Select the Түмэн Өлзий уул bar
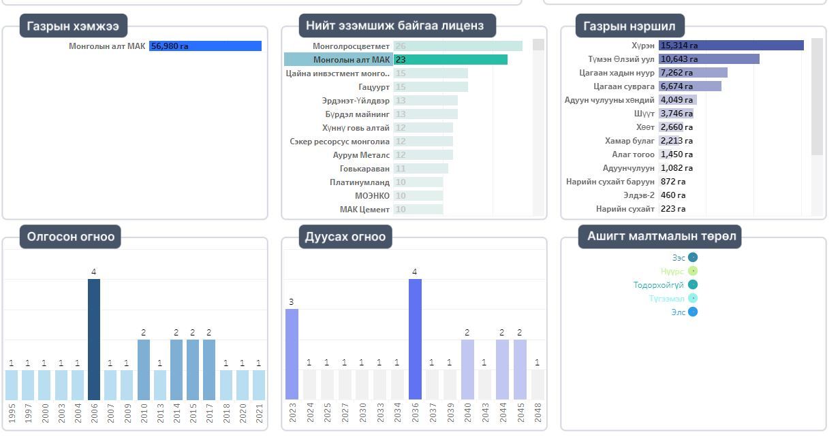 [x=709, y=59]
